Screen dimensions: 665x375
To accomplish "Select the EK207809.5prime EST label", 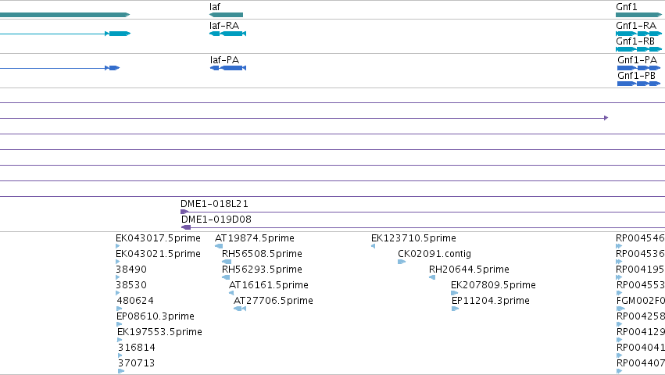I will tap(493, 285).
